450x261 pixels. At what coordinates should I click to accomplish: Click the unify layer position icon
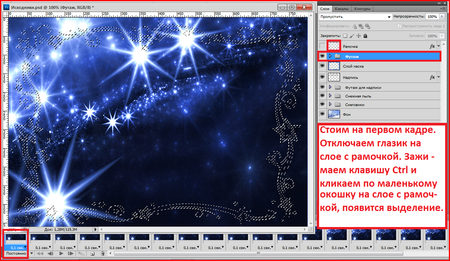(354, 26)
